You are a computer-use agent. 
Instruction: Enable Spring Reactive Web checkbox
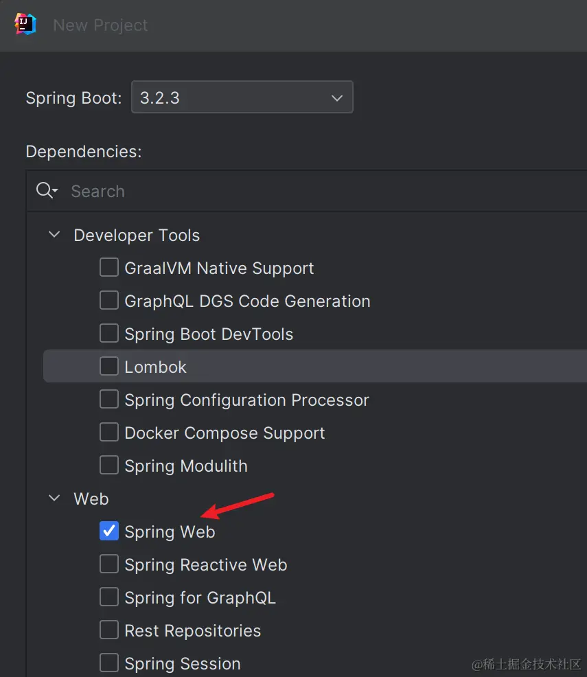108,564
